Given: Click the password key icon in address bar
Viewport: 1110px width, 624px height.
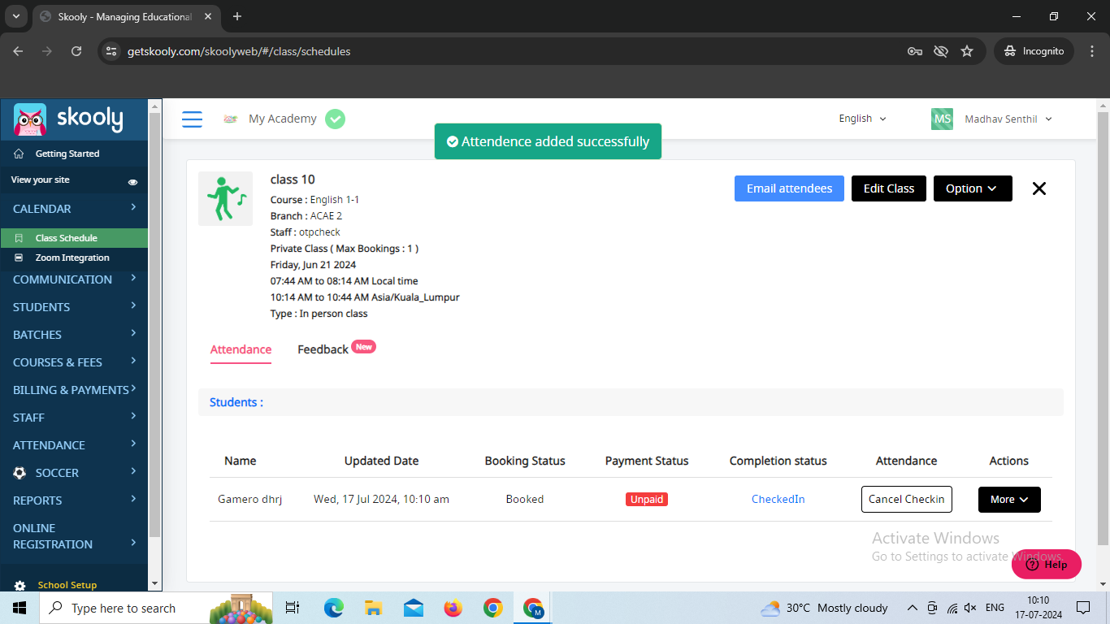Looking at the screenshot, I should [915, 51].
